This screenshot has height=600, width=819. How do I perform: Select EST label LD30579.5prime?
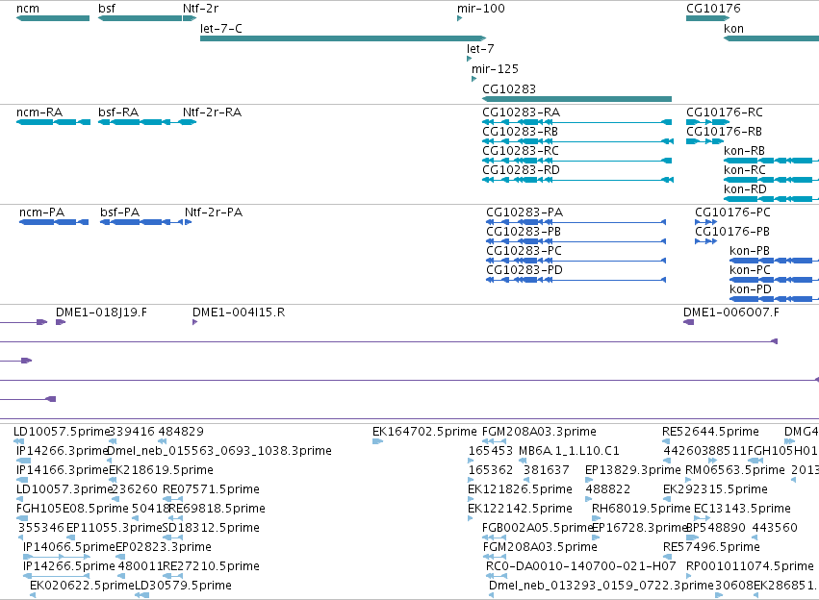[183, 586]
